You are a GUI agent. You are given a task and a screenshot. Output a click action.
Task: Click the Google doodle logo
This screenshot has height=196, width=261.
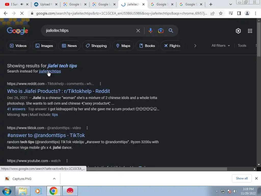pos(18,31)
